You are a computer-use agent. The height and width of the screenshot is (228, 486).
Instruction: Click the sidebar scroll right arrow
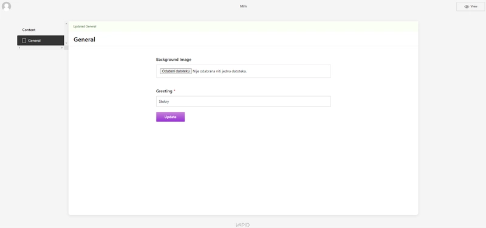pos(62,48)
